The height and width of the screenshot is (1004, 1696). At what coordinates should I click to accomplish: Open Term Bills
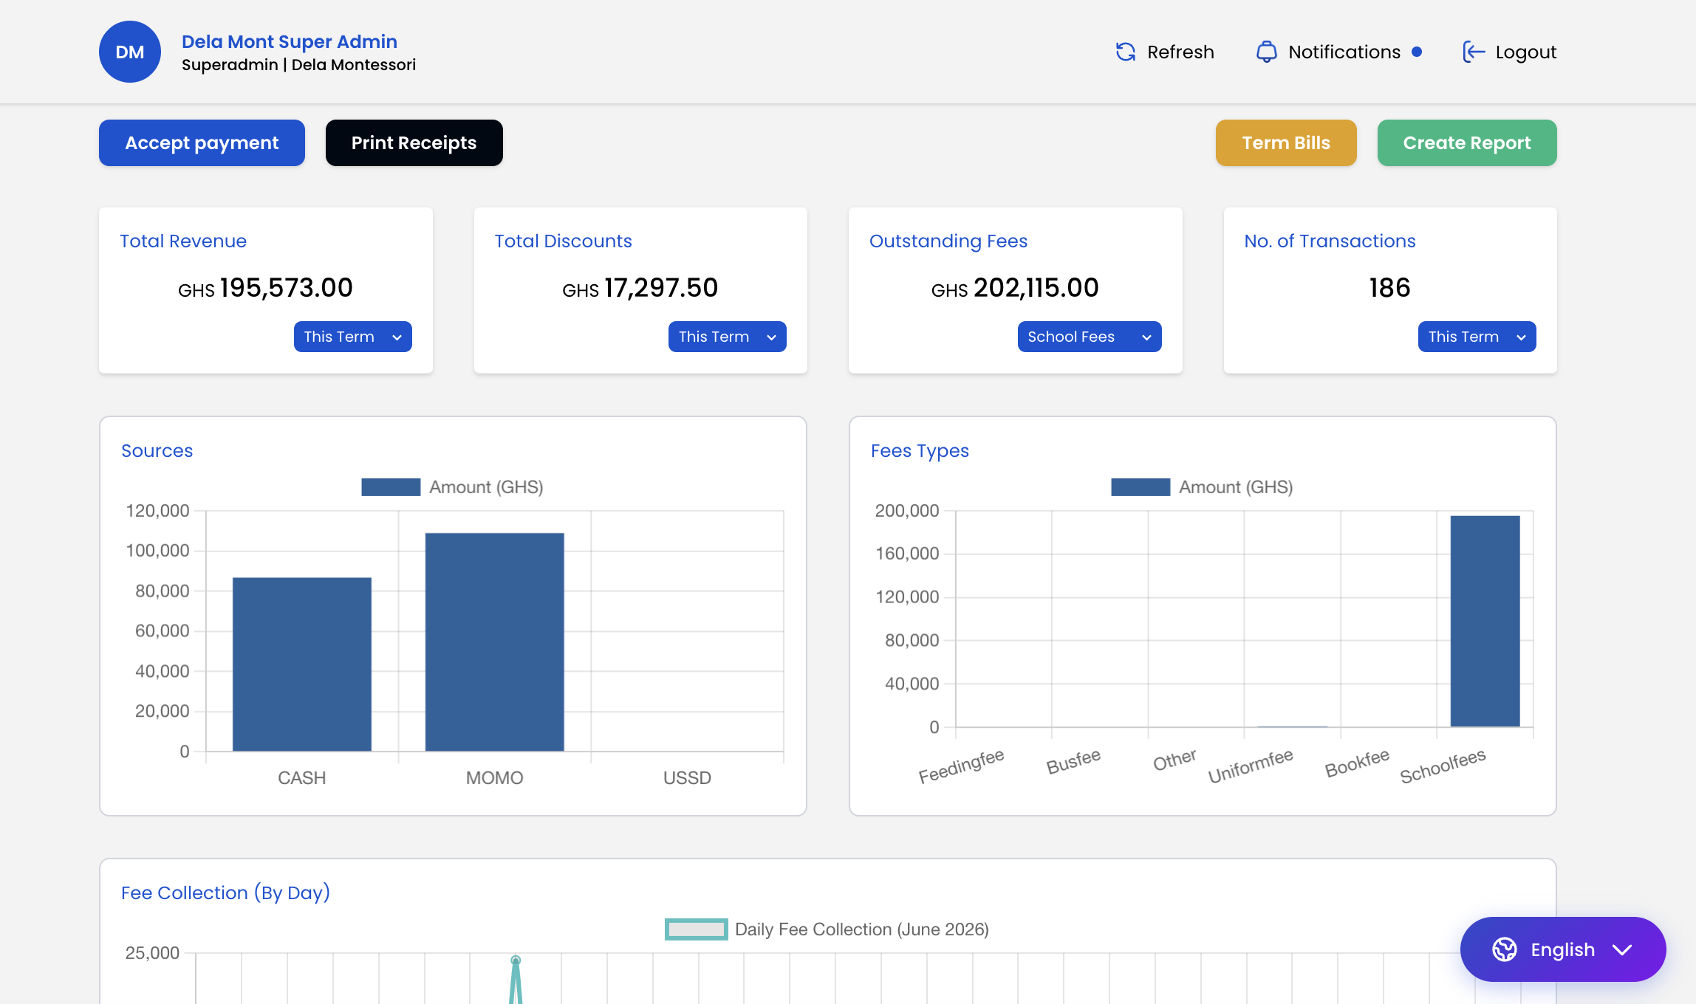point(1286,142)
